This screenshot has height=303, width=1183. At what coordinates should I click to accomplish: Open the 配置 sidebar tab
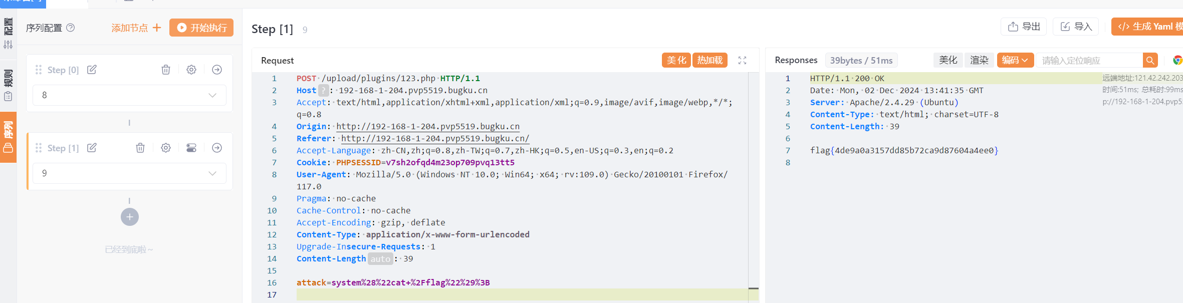click(x=8, y=33)
